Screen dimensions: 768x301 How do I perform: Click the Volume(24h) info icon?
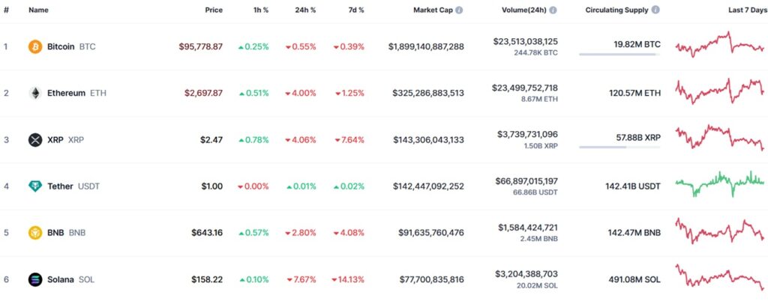[553, 10]
